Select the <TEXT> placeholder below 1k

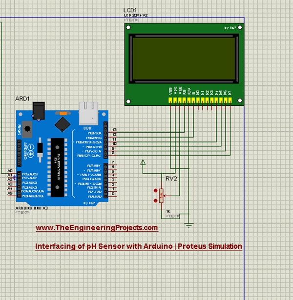[172, 216]
